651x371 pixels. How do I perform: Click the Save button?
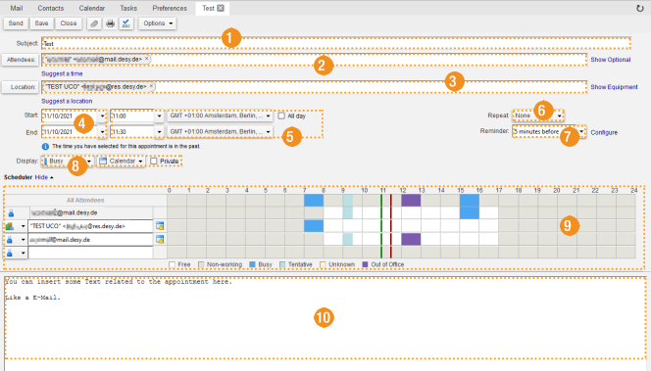tap(41, 23)
